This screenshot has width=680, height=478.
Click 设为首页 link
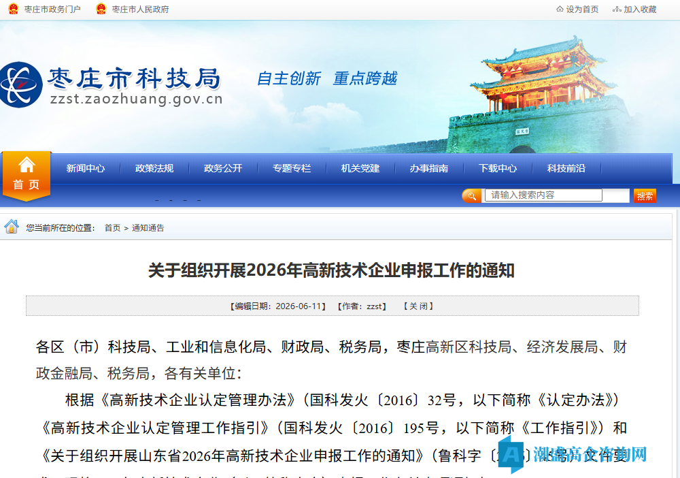pyautogui.click(x=582, y=9)
